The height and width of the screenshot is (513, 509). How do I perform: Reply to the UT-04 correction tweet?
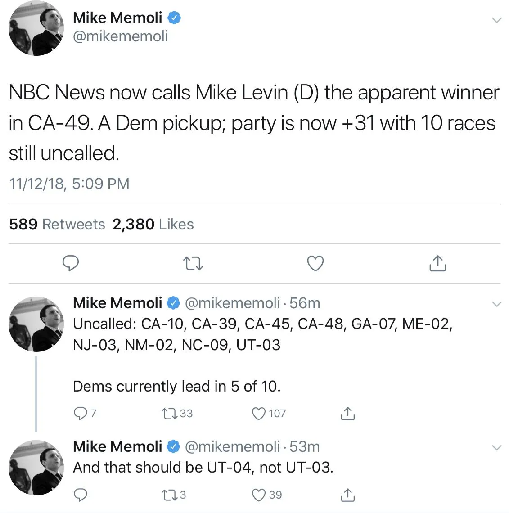[80, 495]
